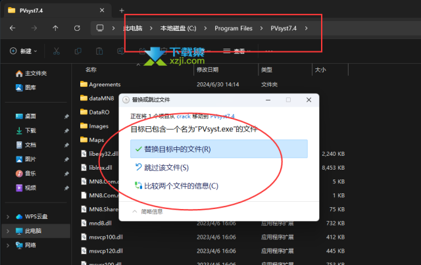Click the computer icon in address bar

(x=100, y=28)
